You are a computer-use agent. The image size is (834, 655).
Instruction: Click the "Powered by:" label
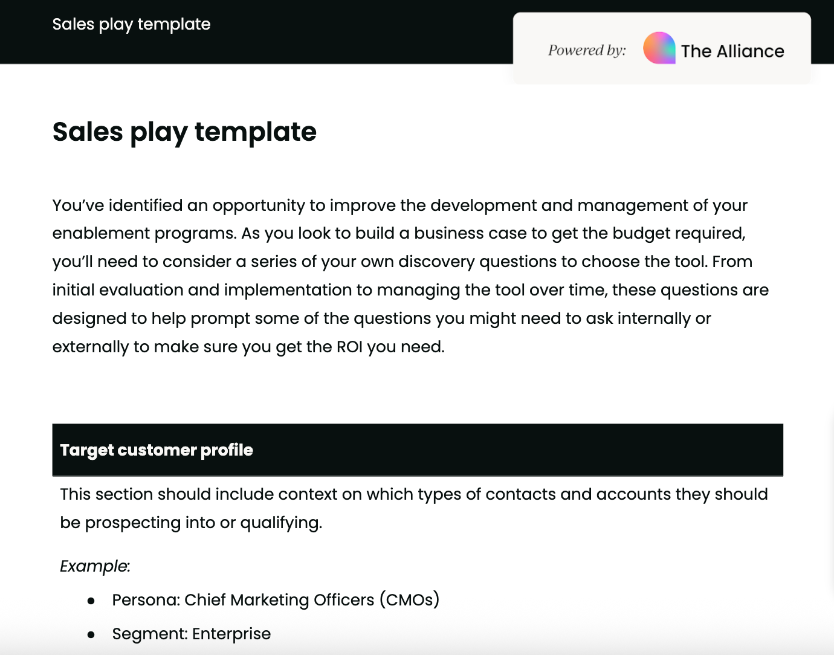(x=587, y=50)
